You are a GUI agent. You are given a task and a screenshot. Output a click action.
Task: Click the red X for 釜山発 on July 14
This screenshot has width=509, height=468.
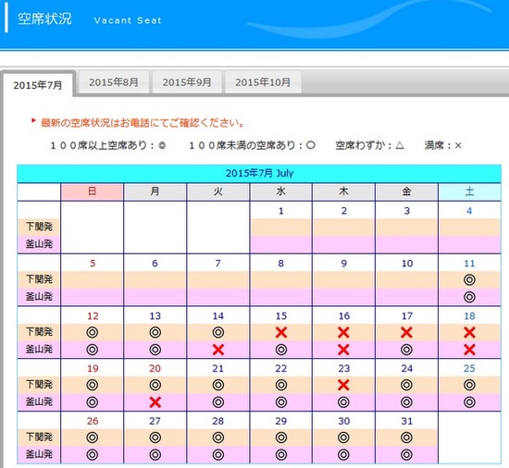218,350
